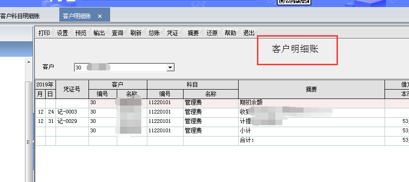Image resolution: width=409 pixels, height=182 pixels.
Task: Click the 期初余额 summary cell
Action: point(312,103)
